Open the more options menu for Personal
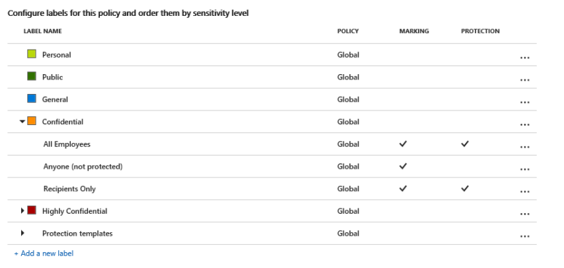The height and width of the screenshot is (268, 564). (x=524, y=58)
